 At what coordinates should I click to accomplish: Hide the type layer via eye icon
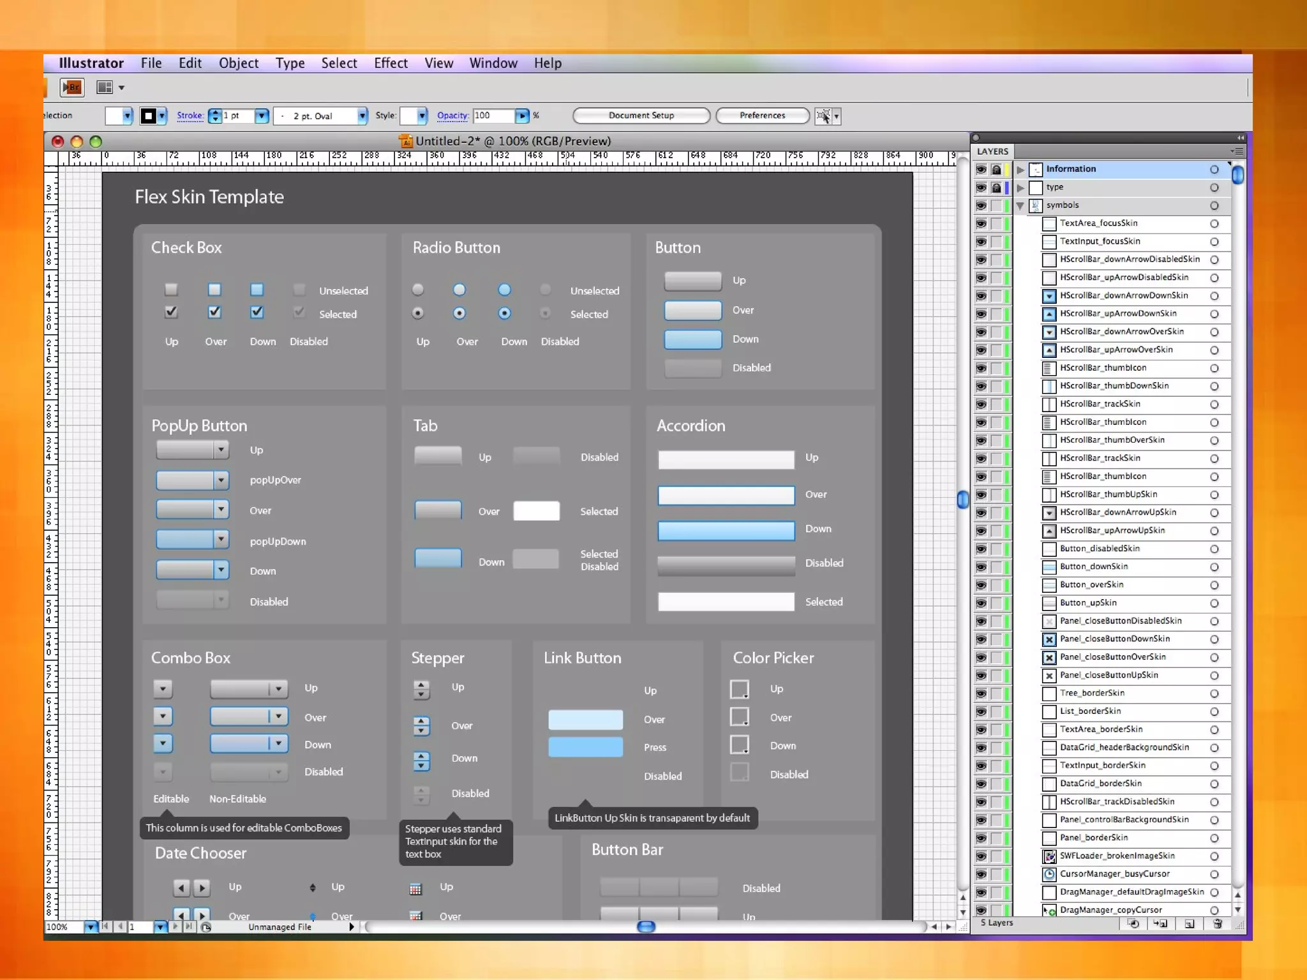[981, 188]
